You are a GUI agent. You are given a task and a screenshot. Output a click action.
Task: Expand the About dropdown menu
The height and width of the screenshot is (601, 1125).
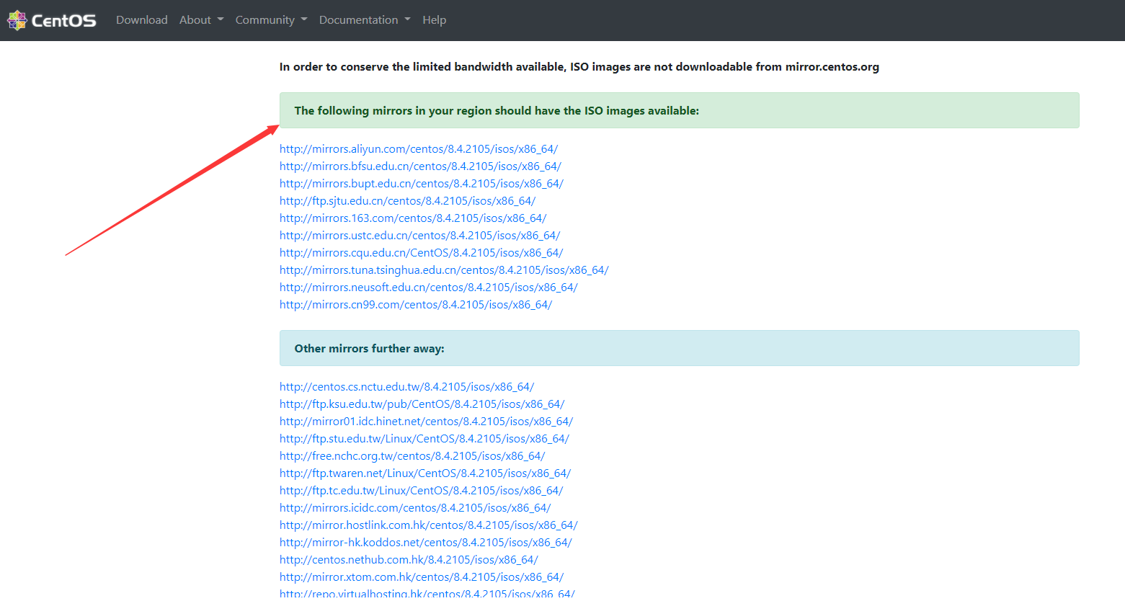click(x=202, y=20)
